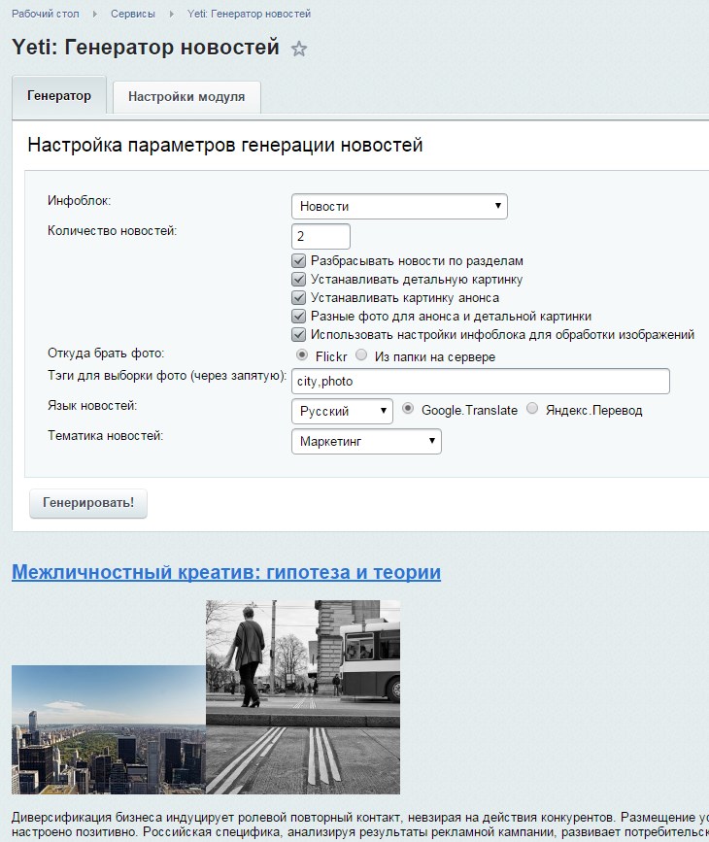This screenshot has width=709, height=842.
Task: Open the Инфоблок dropdown
Action: point(399,206)
